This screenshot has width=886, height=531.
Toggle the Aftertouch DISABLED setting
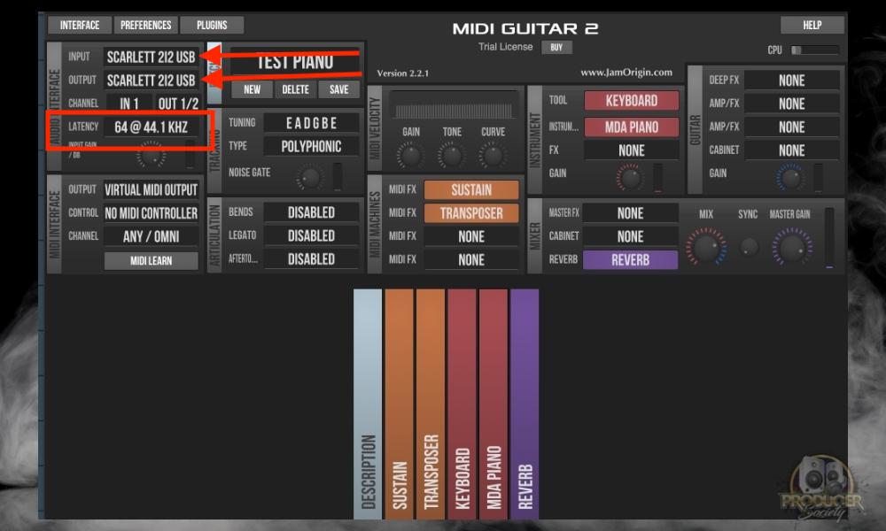coord(311,259)
